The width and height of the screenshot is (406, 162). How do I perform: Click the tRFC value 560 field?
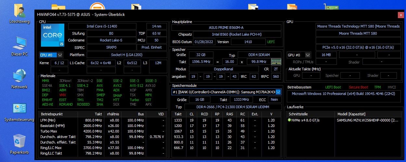[x=276, y=76]
